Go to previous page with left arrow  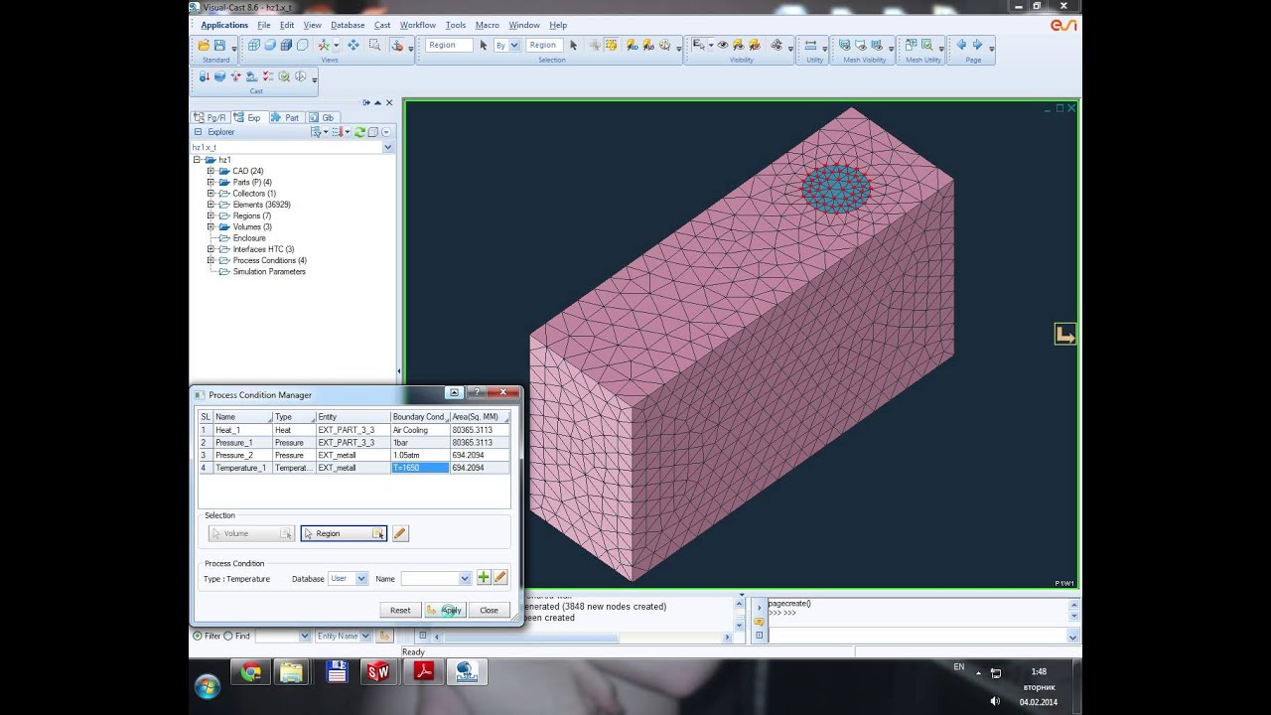point(961,45)
